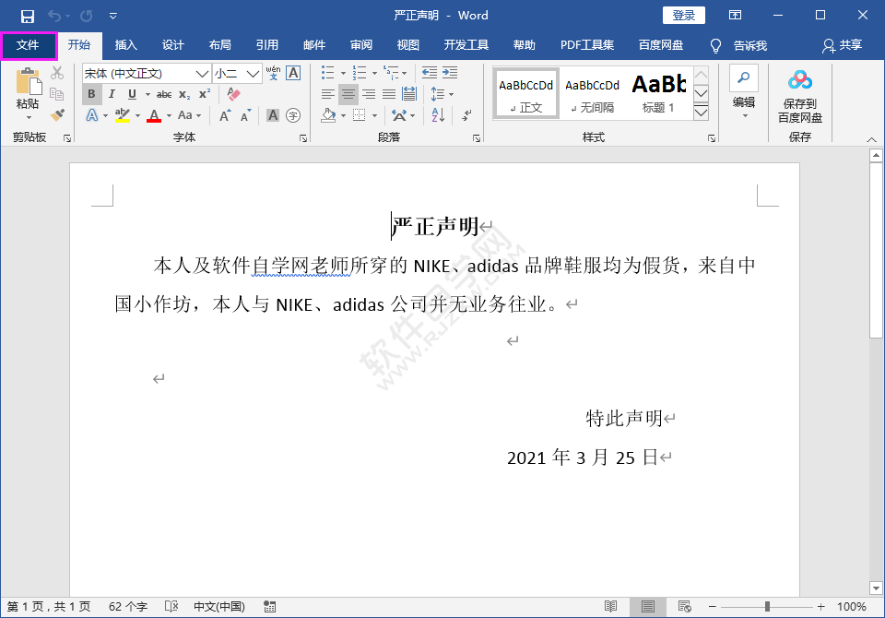
Task: Click the sort icon in paragraph group
Action: (x=438, y=114)
